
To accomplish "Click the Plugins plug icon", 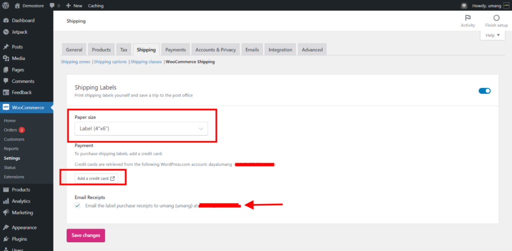I will point(5,239).
